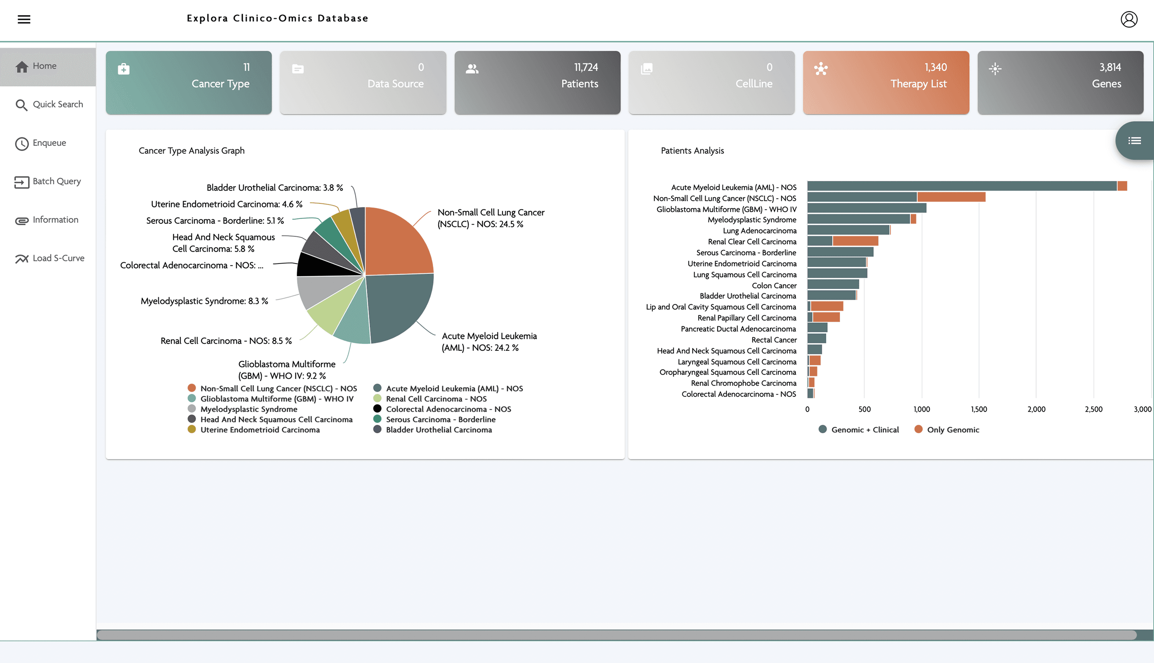The width and height of the screenshot is (1154, 663).
Task: Click the Quick Search magnifier icon
Action: 21,105
